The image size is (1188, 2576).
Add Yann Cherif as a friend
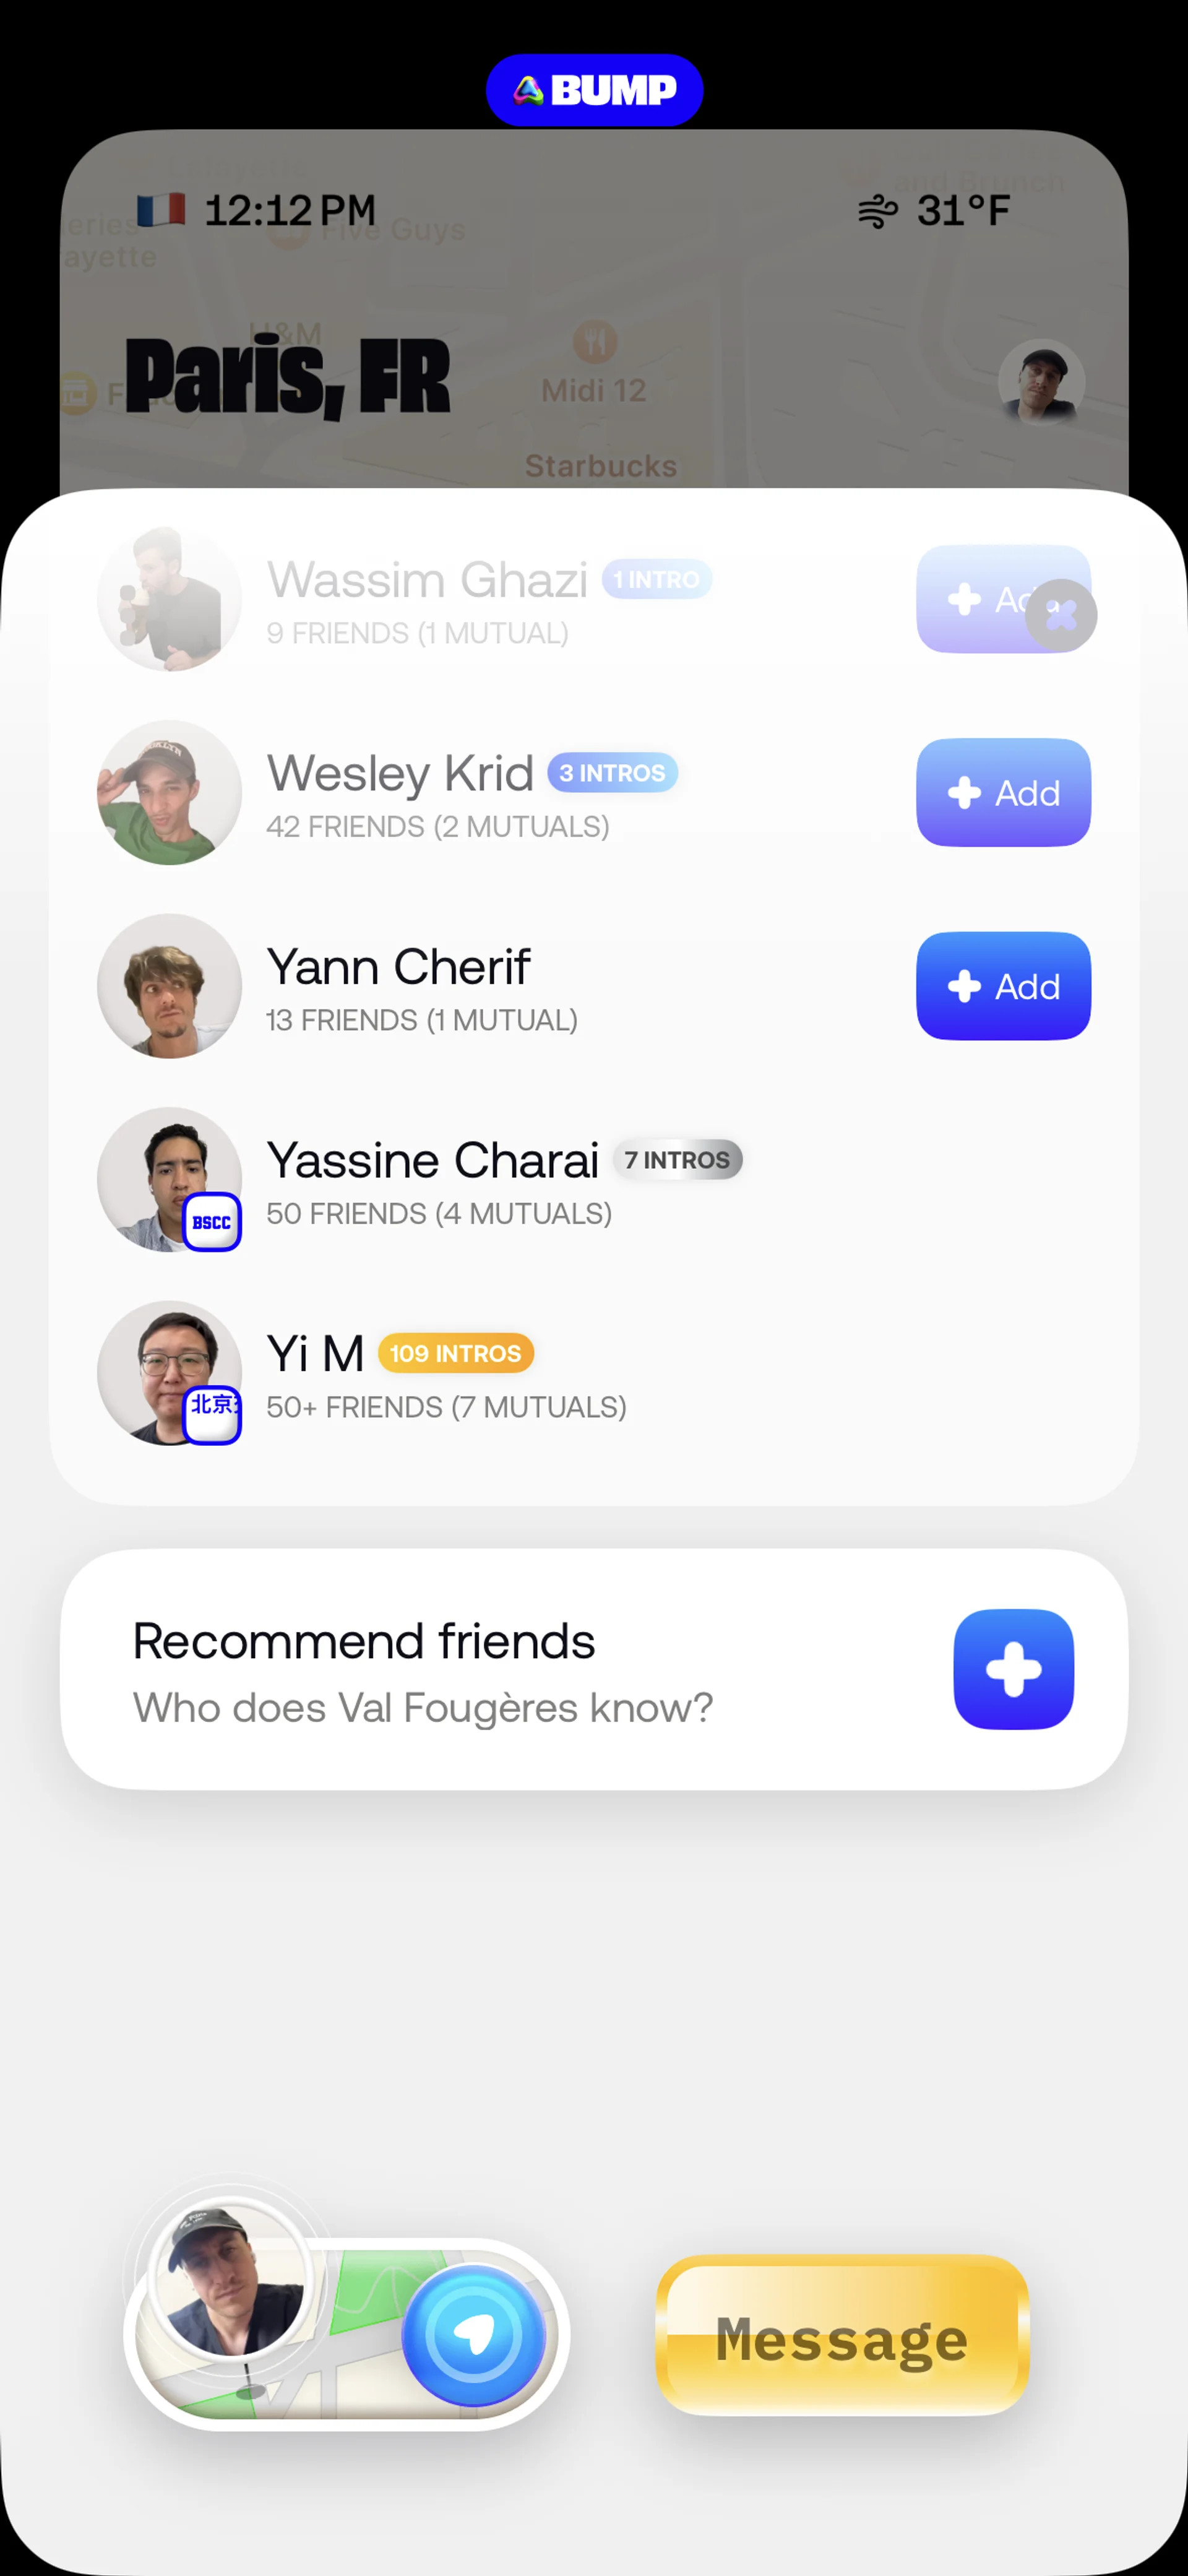[x=1003, y=986]
